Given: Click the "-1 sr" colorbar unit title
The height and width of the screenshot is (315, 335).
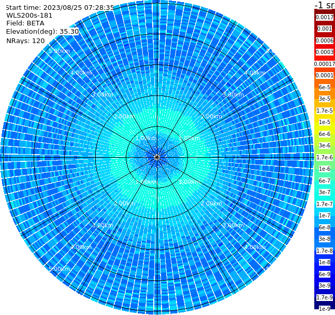Looking at the screenshot, I should pyautogui.click(x=325, y=5).
